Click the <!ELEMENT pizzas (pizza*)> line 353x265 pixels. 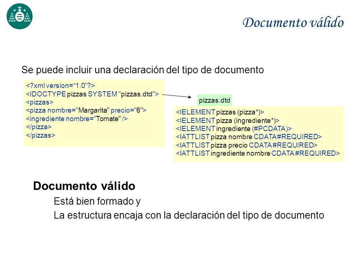pos(220,112)
